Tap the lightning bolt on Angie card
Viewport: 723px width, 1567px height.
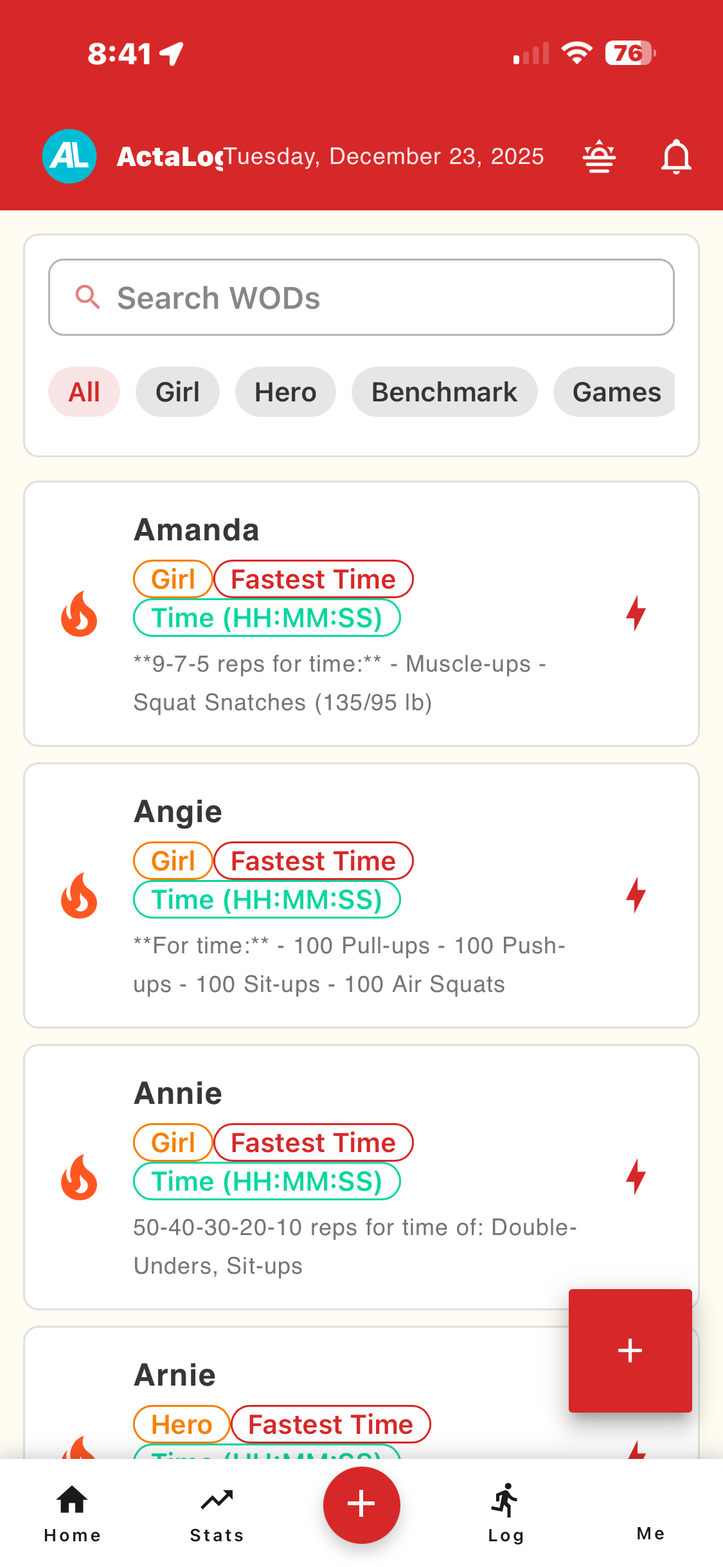636,895
